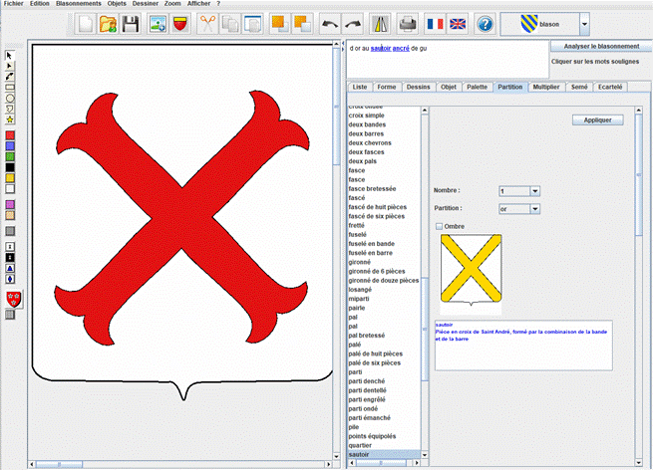Click the undo arrow icon

331,23
